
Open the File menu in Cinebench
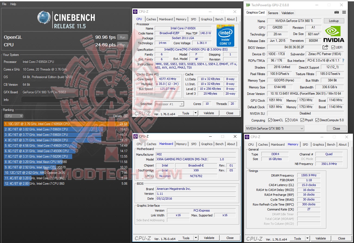tap(4, 4)
